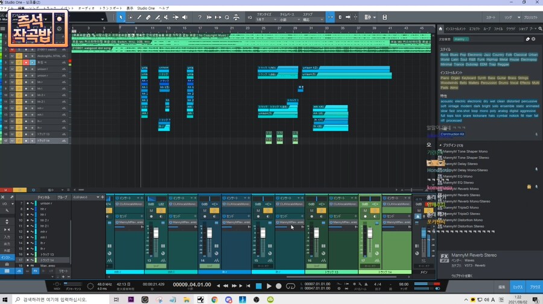This screenshot has width=543, height=304.
Task: Mute mixer channel 13
Action: (151, 210)
